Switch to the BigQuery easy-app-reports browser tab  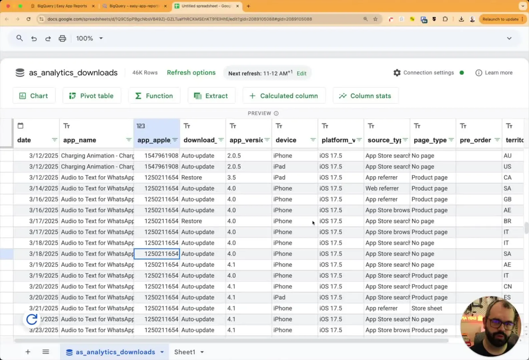click(134, 6)
